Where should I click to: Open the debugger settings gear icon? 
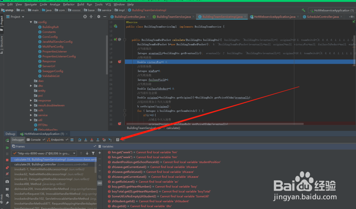tap(7, 195)
